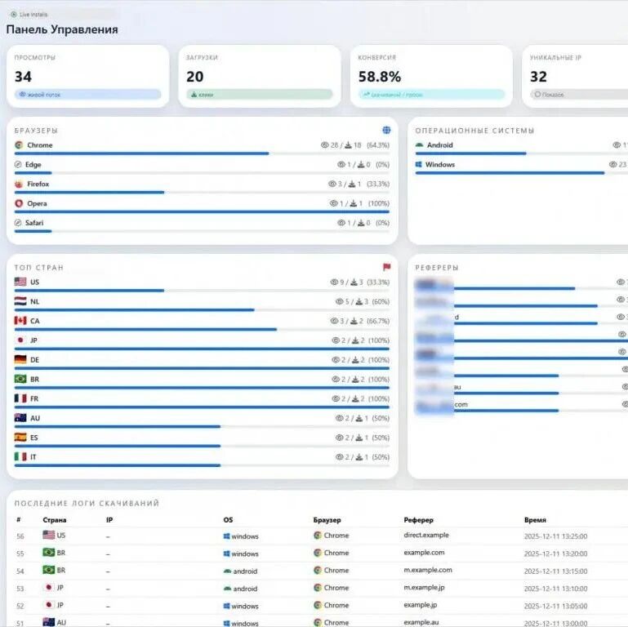628x627 pixels.
Task: Click the DE flag icon
Action: pyautogui.click(x=20, y=359)
